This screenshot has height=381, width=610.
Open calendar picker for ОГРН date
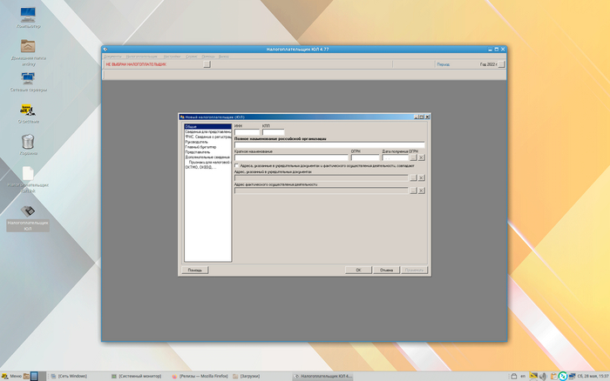[x=412, y=157]
